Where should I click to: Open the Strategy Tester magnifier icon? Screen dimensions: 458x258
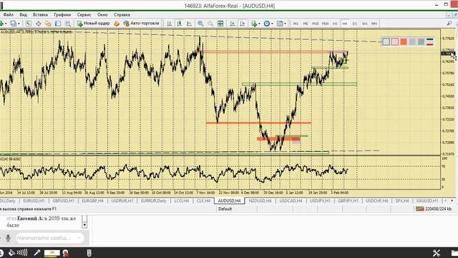coord(68,24)
